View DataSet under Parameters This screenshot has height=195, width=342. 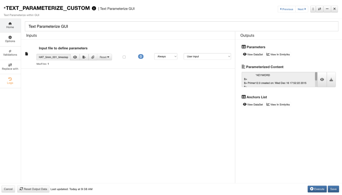(x=252, y=54)
